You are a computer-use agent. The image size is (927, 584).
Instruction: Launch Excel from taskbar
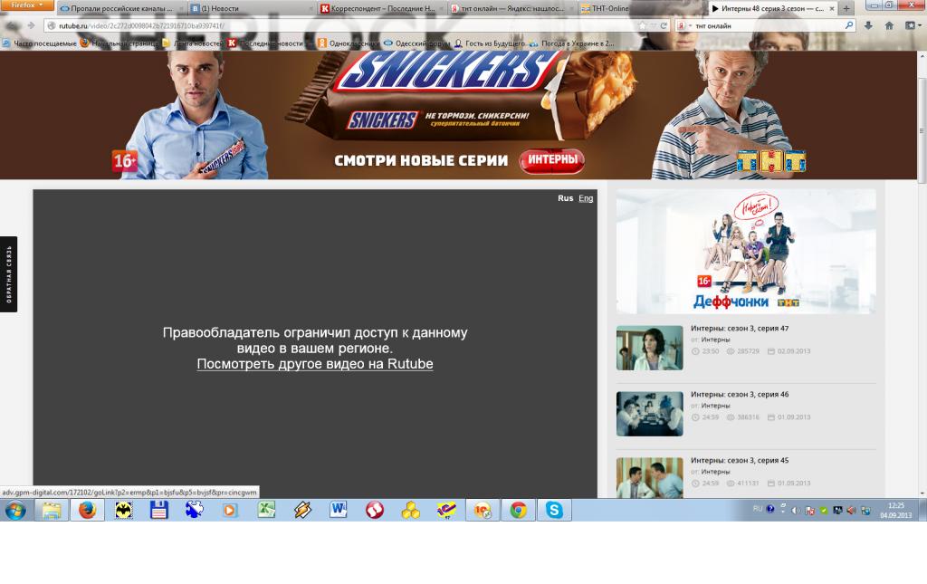click(266, 510)
